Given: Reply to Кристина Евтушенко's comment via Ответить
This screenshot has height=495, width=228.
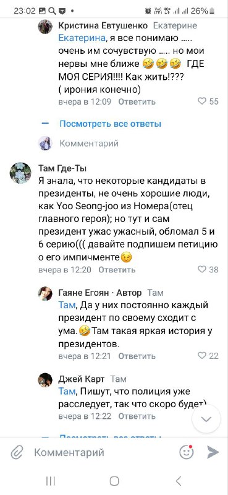Looking at the screenshot, I should 137,101.
